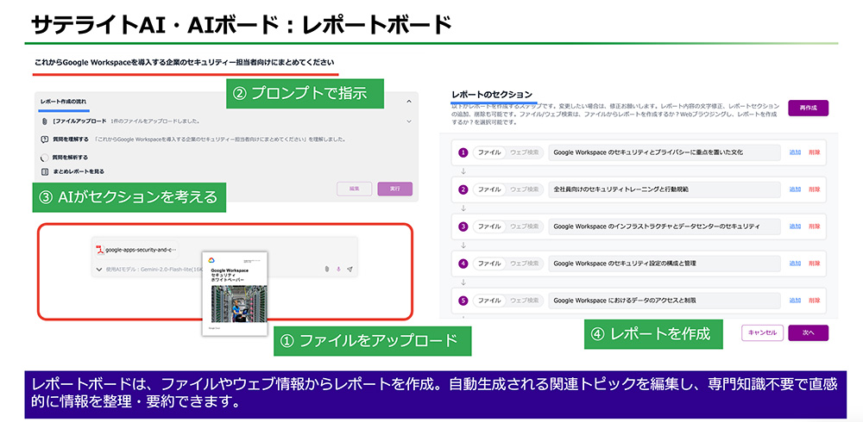The height and width of the screenshot is (422, 863).
Task: Click 削除 on section 1 row
Action: coord(814,152)
